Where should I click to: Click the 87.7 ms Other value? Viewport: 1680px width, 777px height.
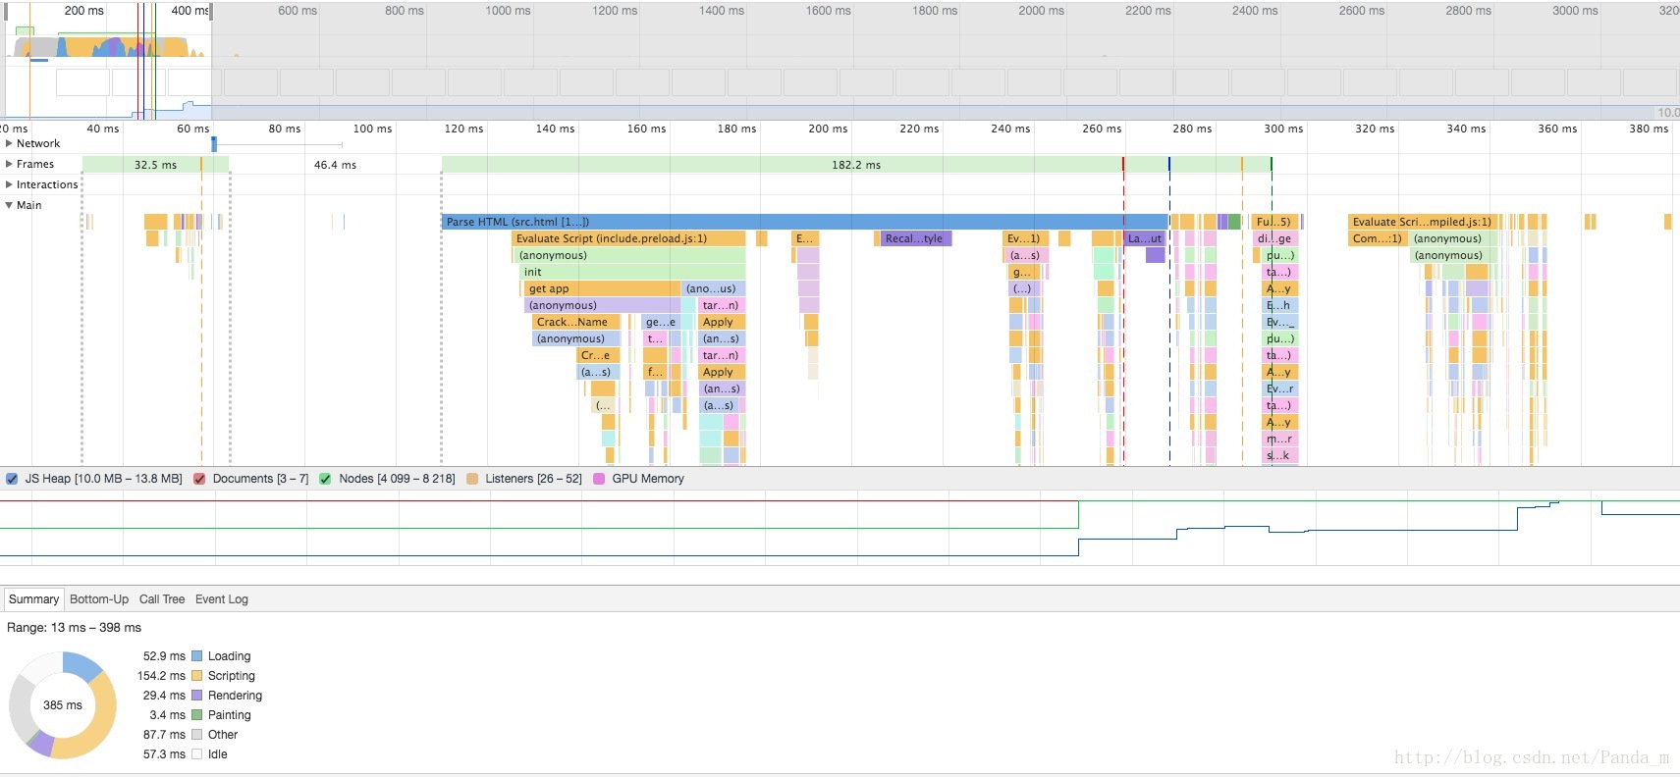164,735
